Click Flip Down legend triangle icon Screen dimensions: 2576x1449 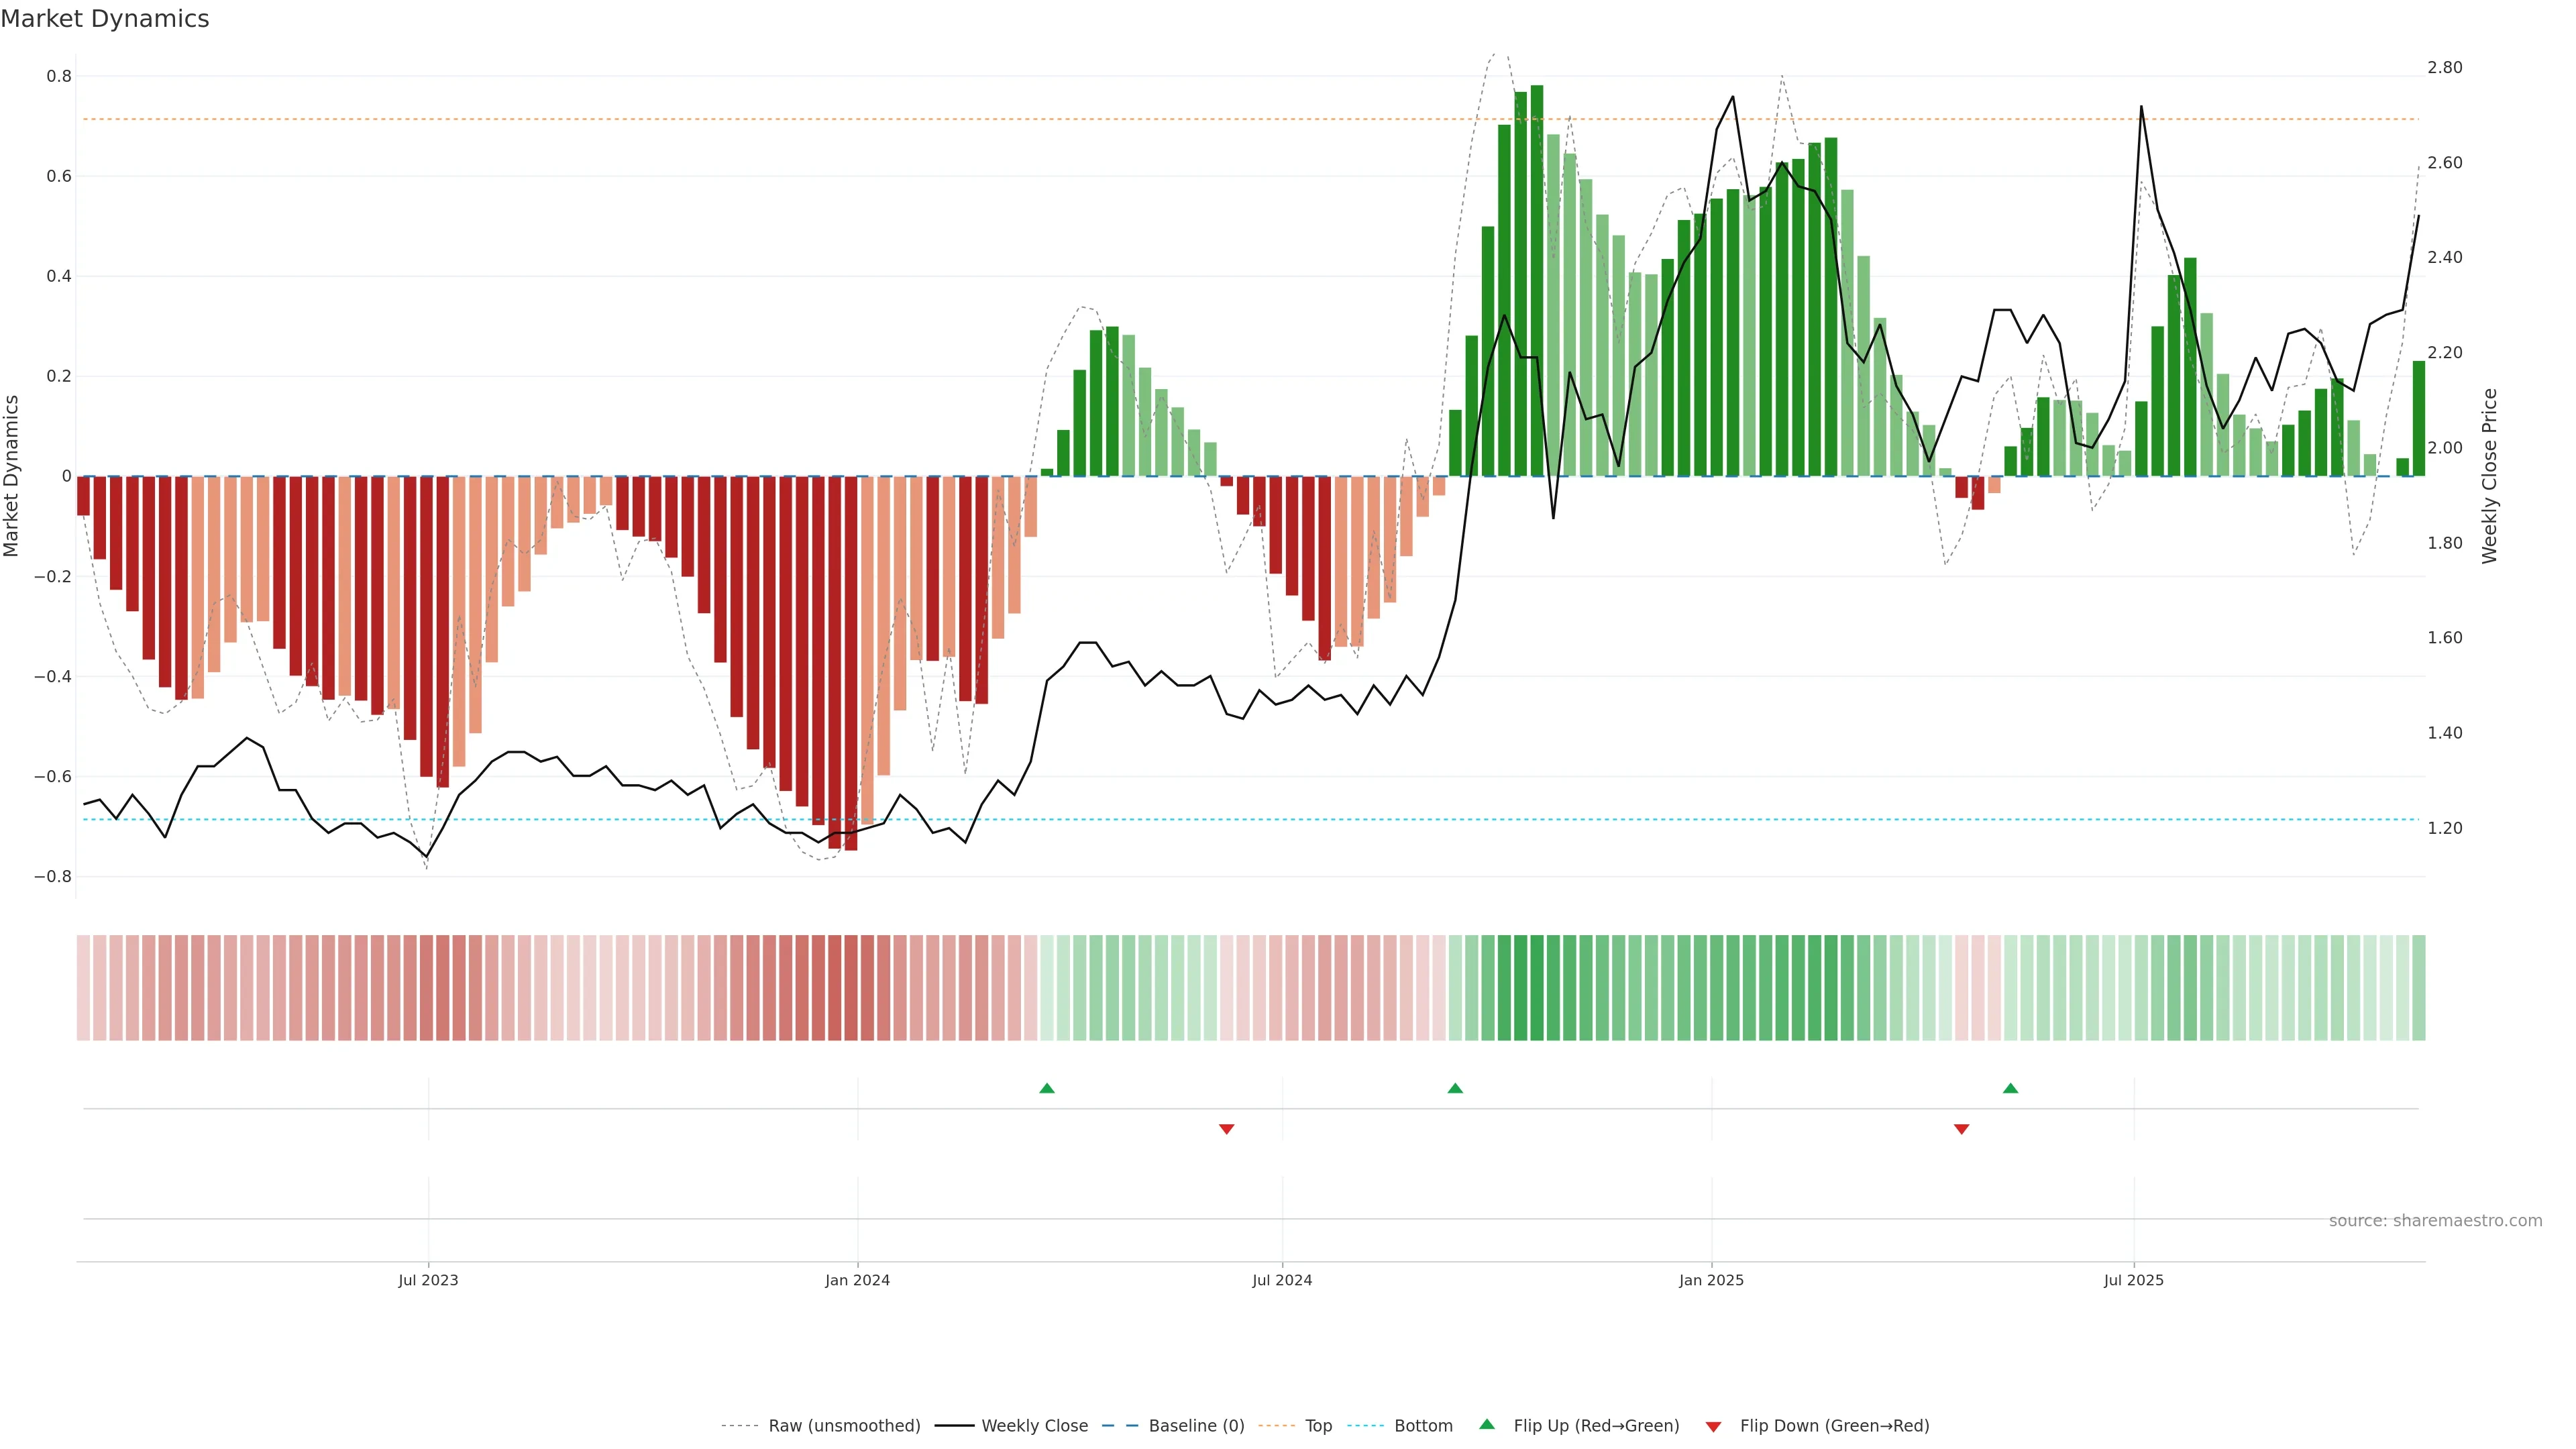click(x=1713, y=1427)
